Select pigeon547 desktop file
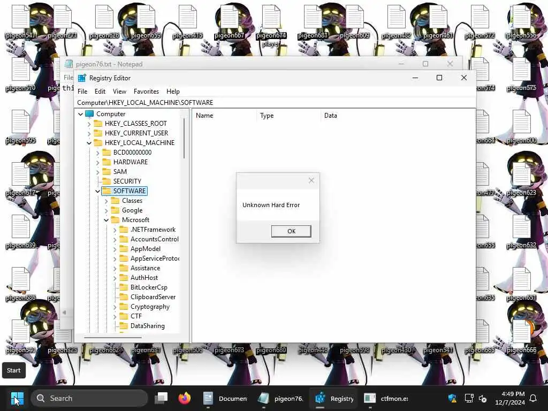Image resolution: width=548 pixels, height=411 pixels. point(21,21)
